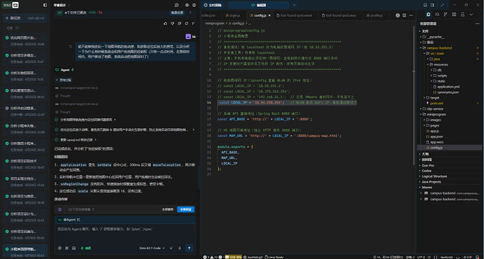
Task: Send message with up arrow button
Action: click(x=189, y=248)
